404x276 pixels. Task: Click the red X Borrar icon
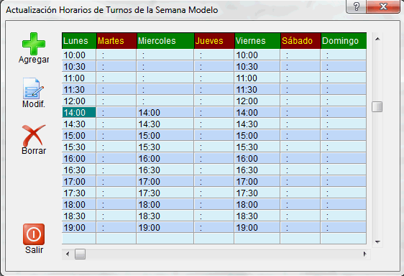(x=34, y=136)
